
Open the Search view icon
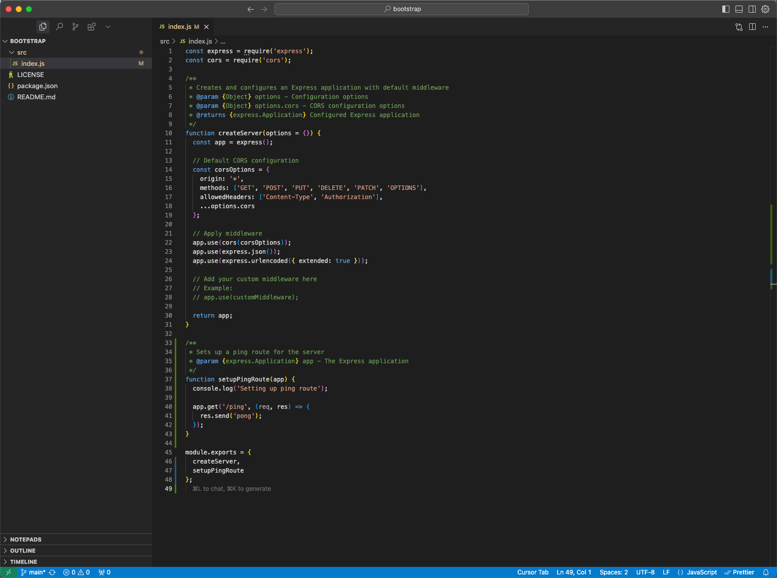[x=59, y=27]
